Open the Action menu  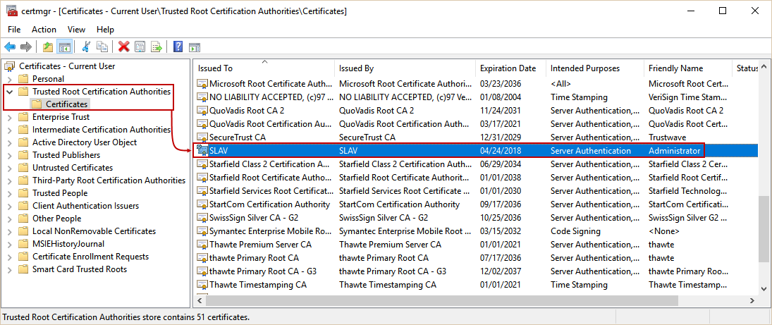coord(44,30)
